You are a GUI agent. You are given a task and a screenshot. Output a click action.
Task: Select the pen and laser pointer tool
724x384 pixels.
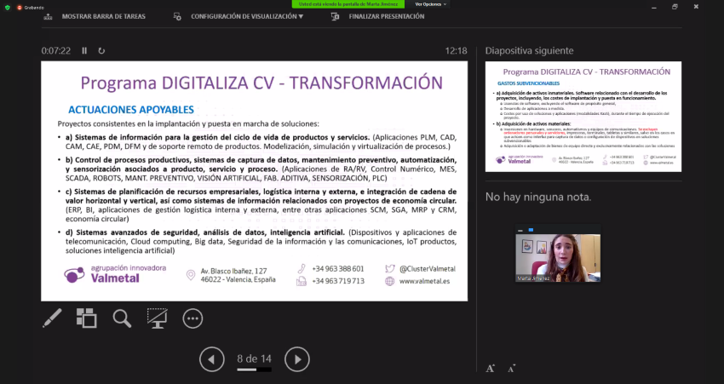52,318
